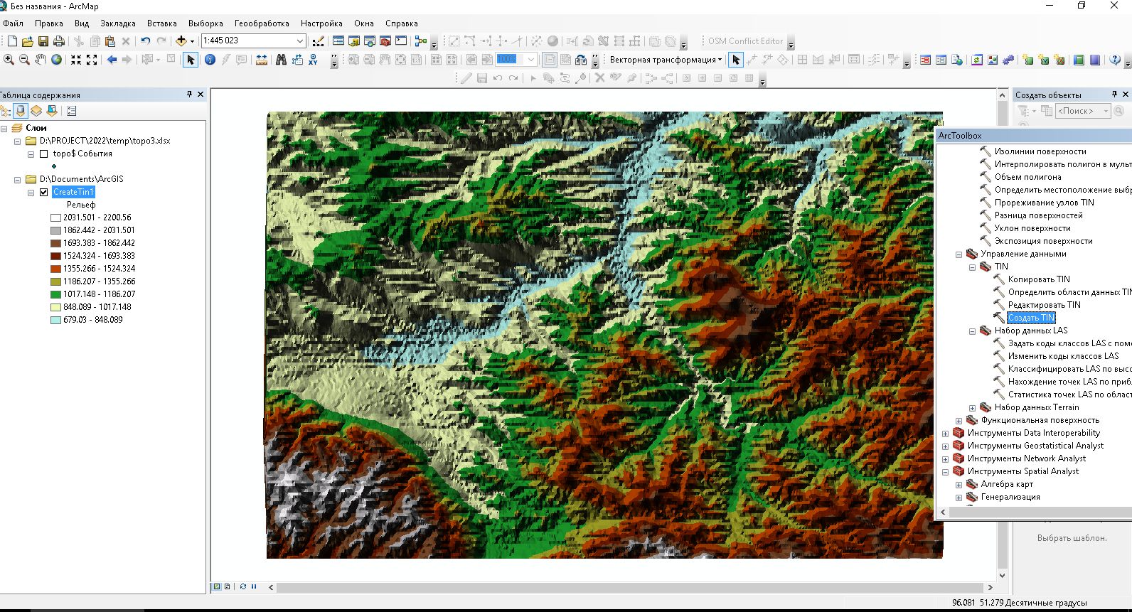Click the 1355.266 - 1524.324 color swatch
The height and width of the screenshot is (612, 1132).
(x=55, y=269)
